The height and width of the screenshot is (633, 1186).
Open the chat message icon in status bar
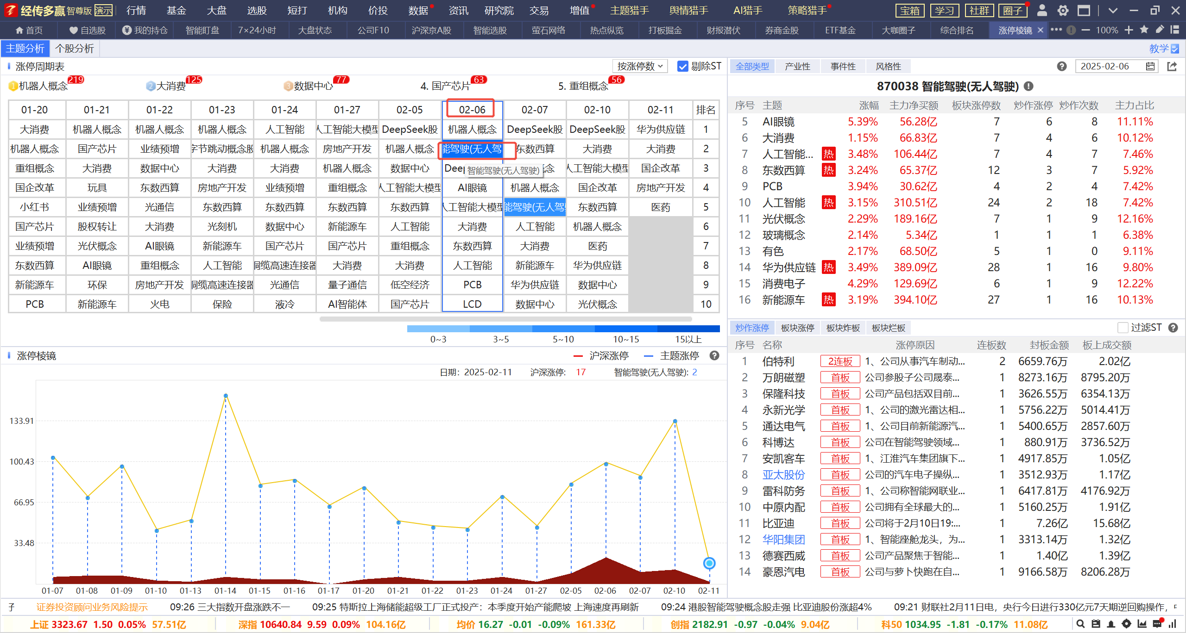click(x=1157, y=624)
